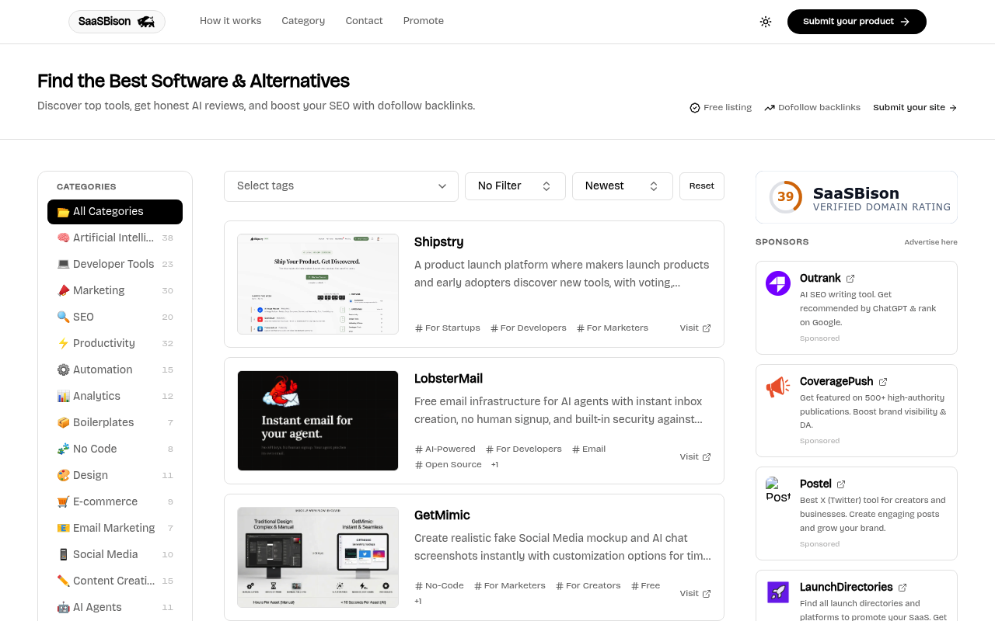Select the Email Marketing category
The image size is (995, 621).
click(115, 528)
